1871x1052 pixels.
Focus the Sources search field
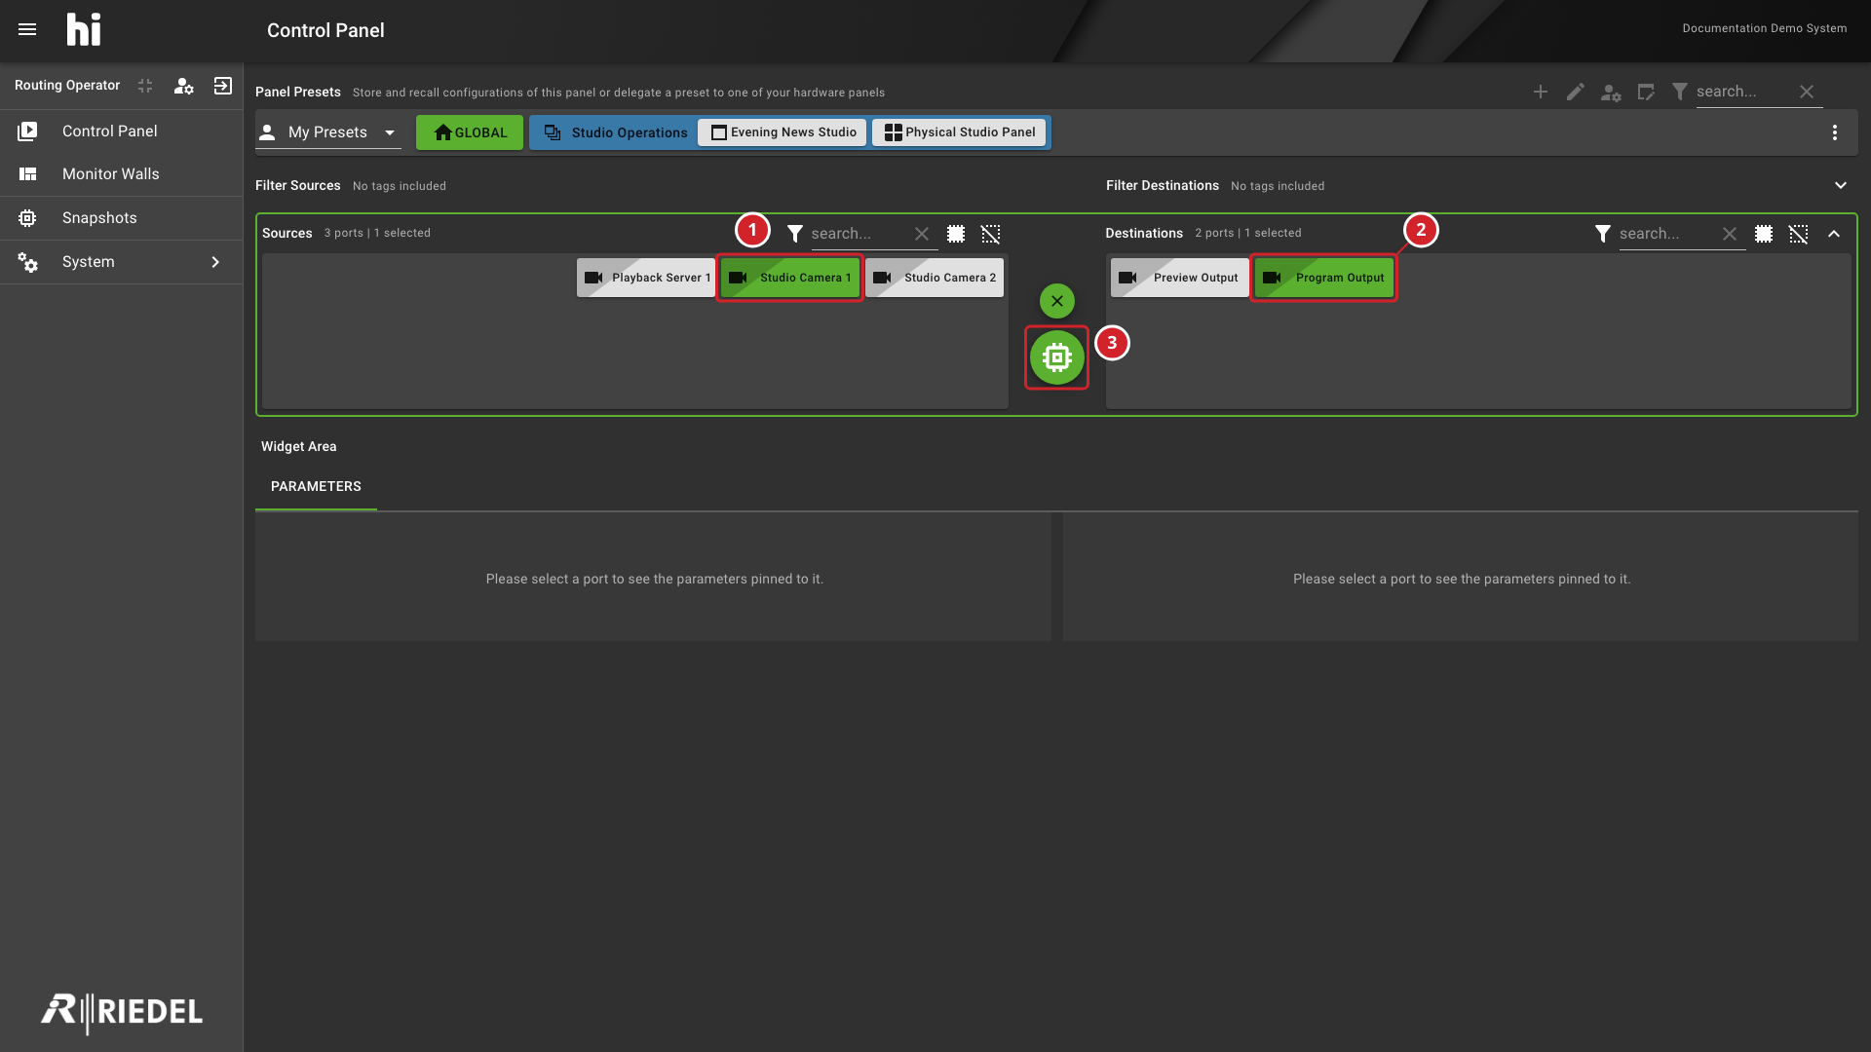(x=859, y=234)
